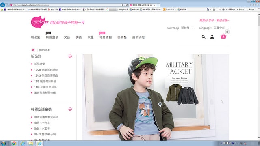Show next banner slide arrow
260x146 pixels.
tap(222, 101)
